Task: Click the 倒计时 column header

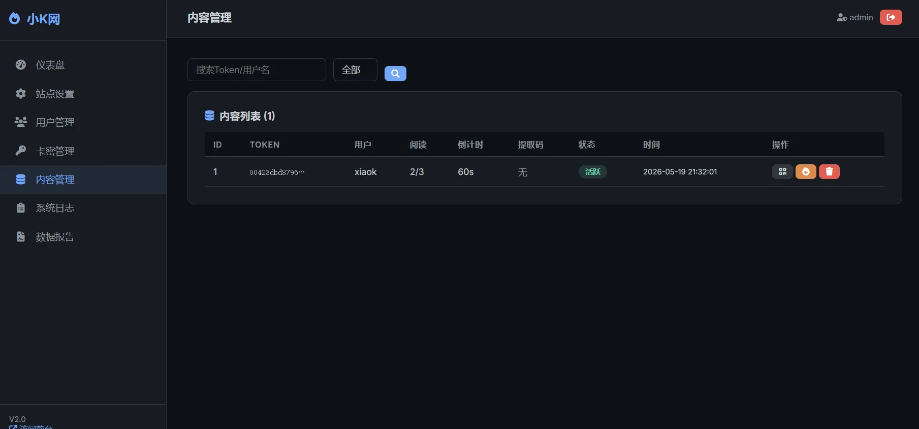Action: click(x=470, y=145)
